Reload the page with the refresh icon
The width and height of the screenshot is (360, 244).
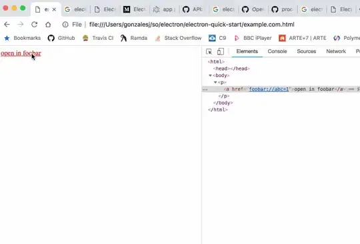[x=35, y=24]
